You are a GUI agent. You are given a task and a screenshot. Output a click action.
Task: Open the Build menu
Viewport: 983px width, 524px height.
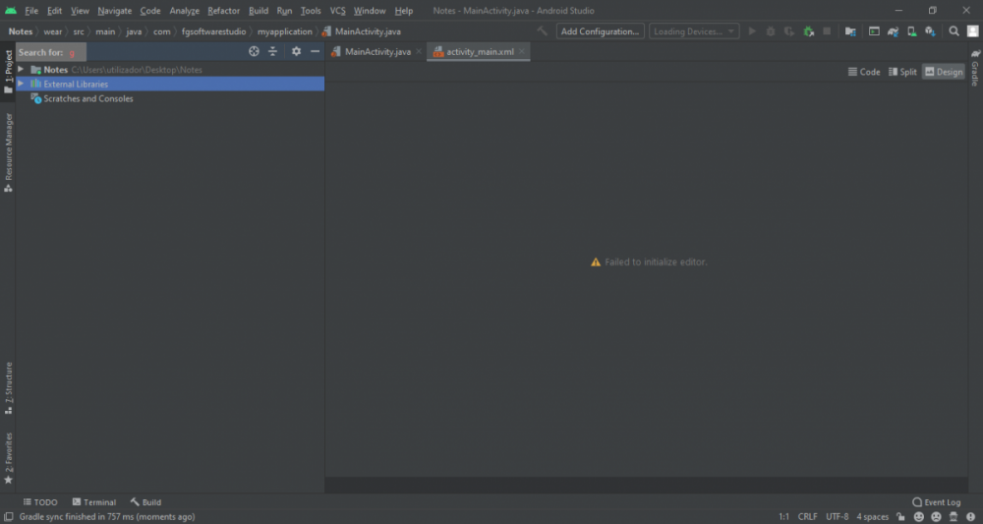coord(259,11)
